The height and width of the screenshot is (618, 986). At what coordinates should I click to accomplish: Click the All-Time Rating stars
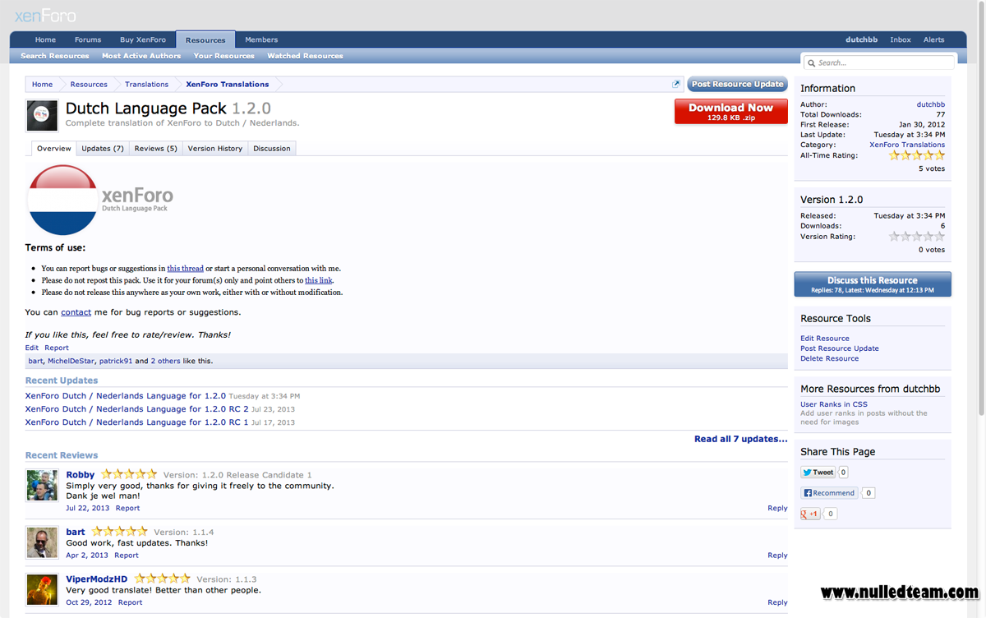click(917, 155)
